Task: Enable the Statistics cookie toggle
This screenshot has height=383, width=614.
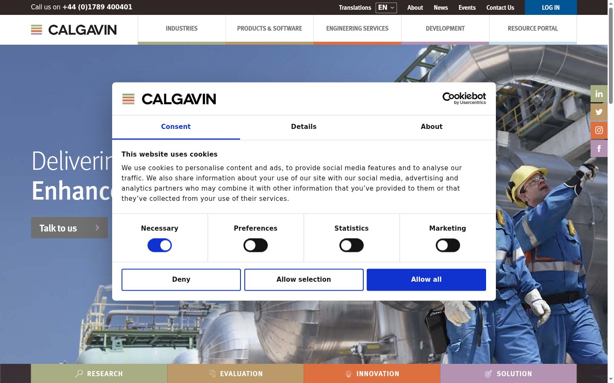Action: 351,245
